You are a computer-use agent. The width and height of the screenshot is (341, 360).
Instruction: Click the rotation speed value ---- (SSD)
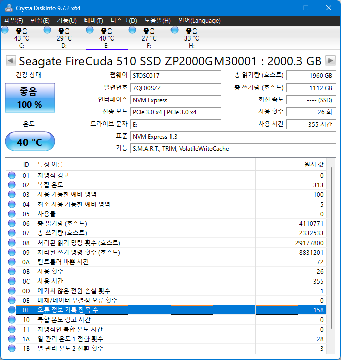pos(311,100)
